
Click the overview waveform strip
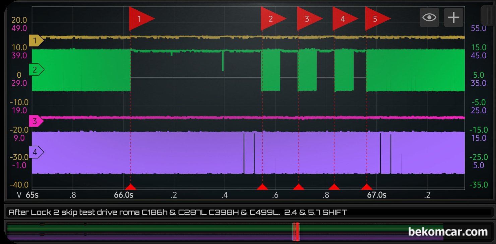225,232
